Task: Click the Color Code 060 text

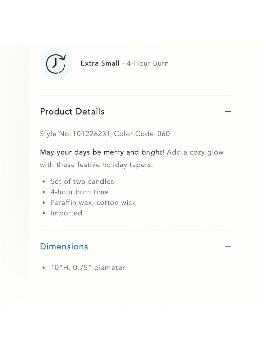Action: pyautogui.click(x=142, y=134)
